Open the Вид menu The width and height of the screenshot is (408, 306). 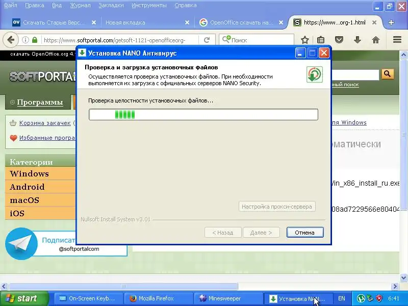(x=57, y=5)
